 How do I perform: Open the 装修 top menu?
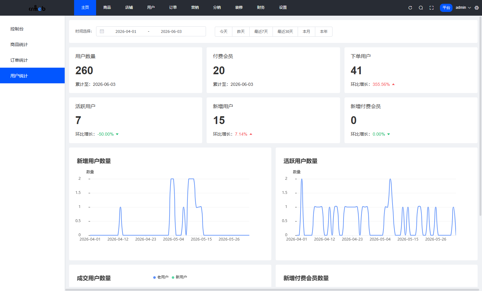(x=239, y=8)
